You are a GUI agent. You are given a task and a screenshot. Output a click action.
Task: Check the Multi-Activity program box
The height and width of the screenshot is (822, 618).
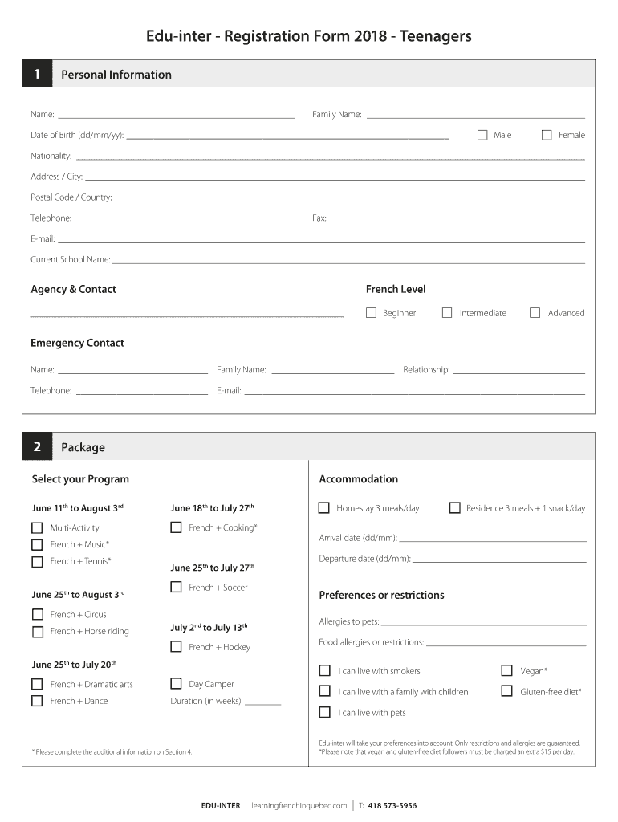click(37, 528)
